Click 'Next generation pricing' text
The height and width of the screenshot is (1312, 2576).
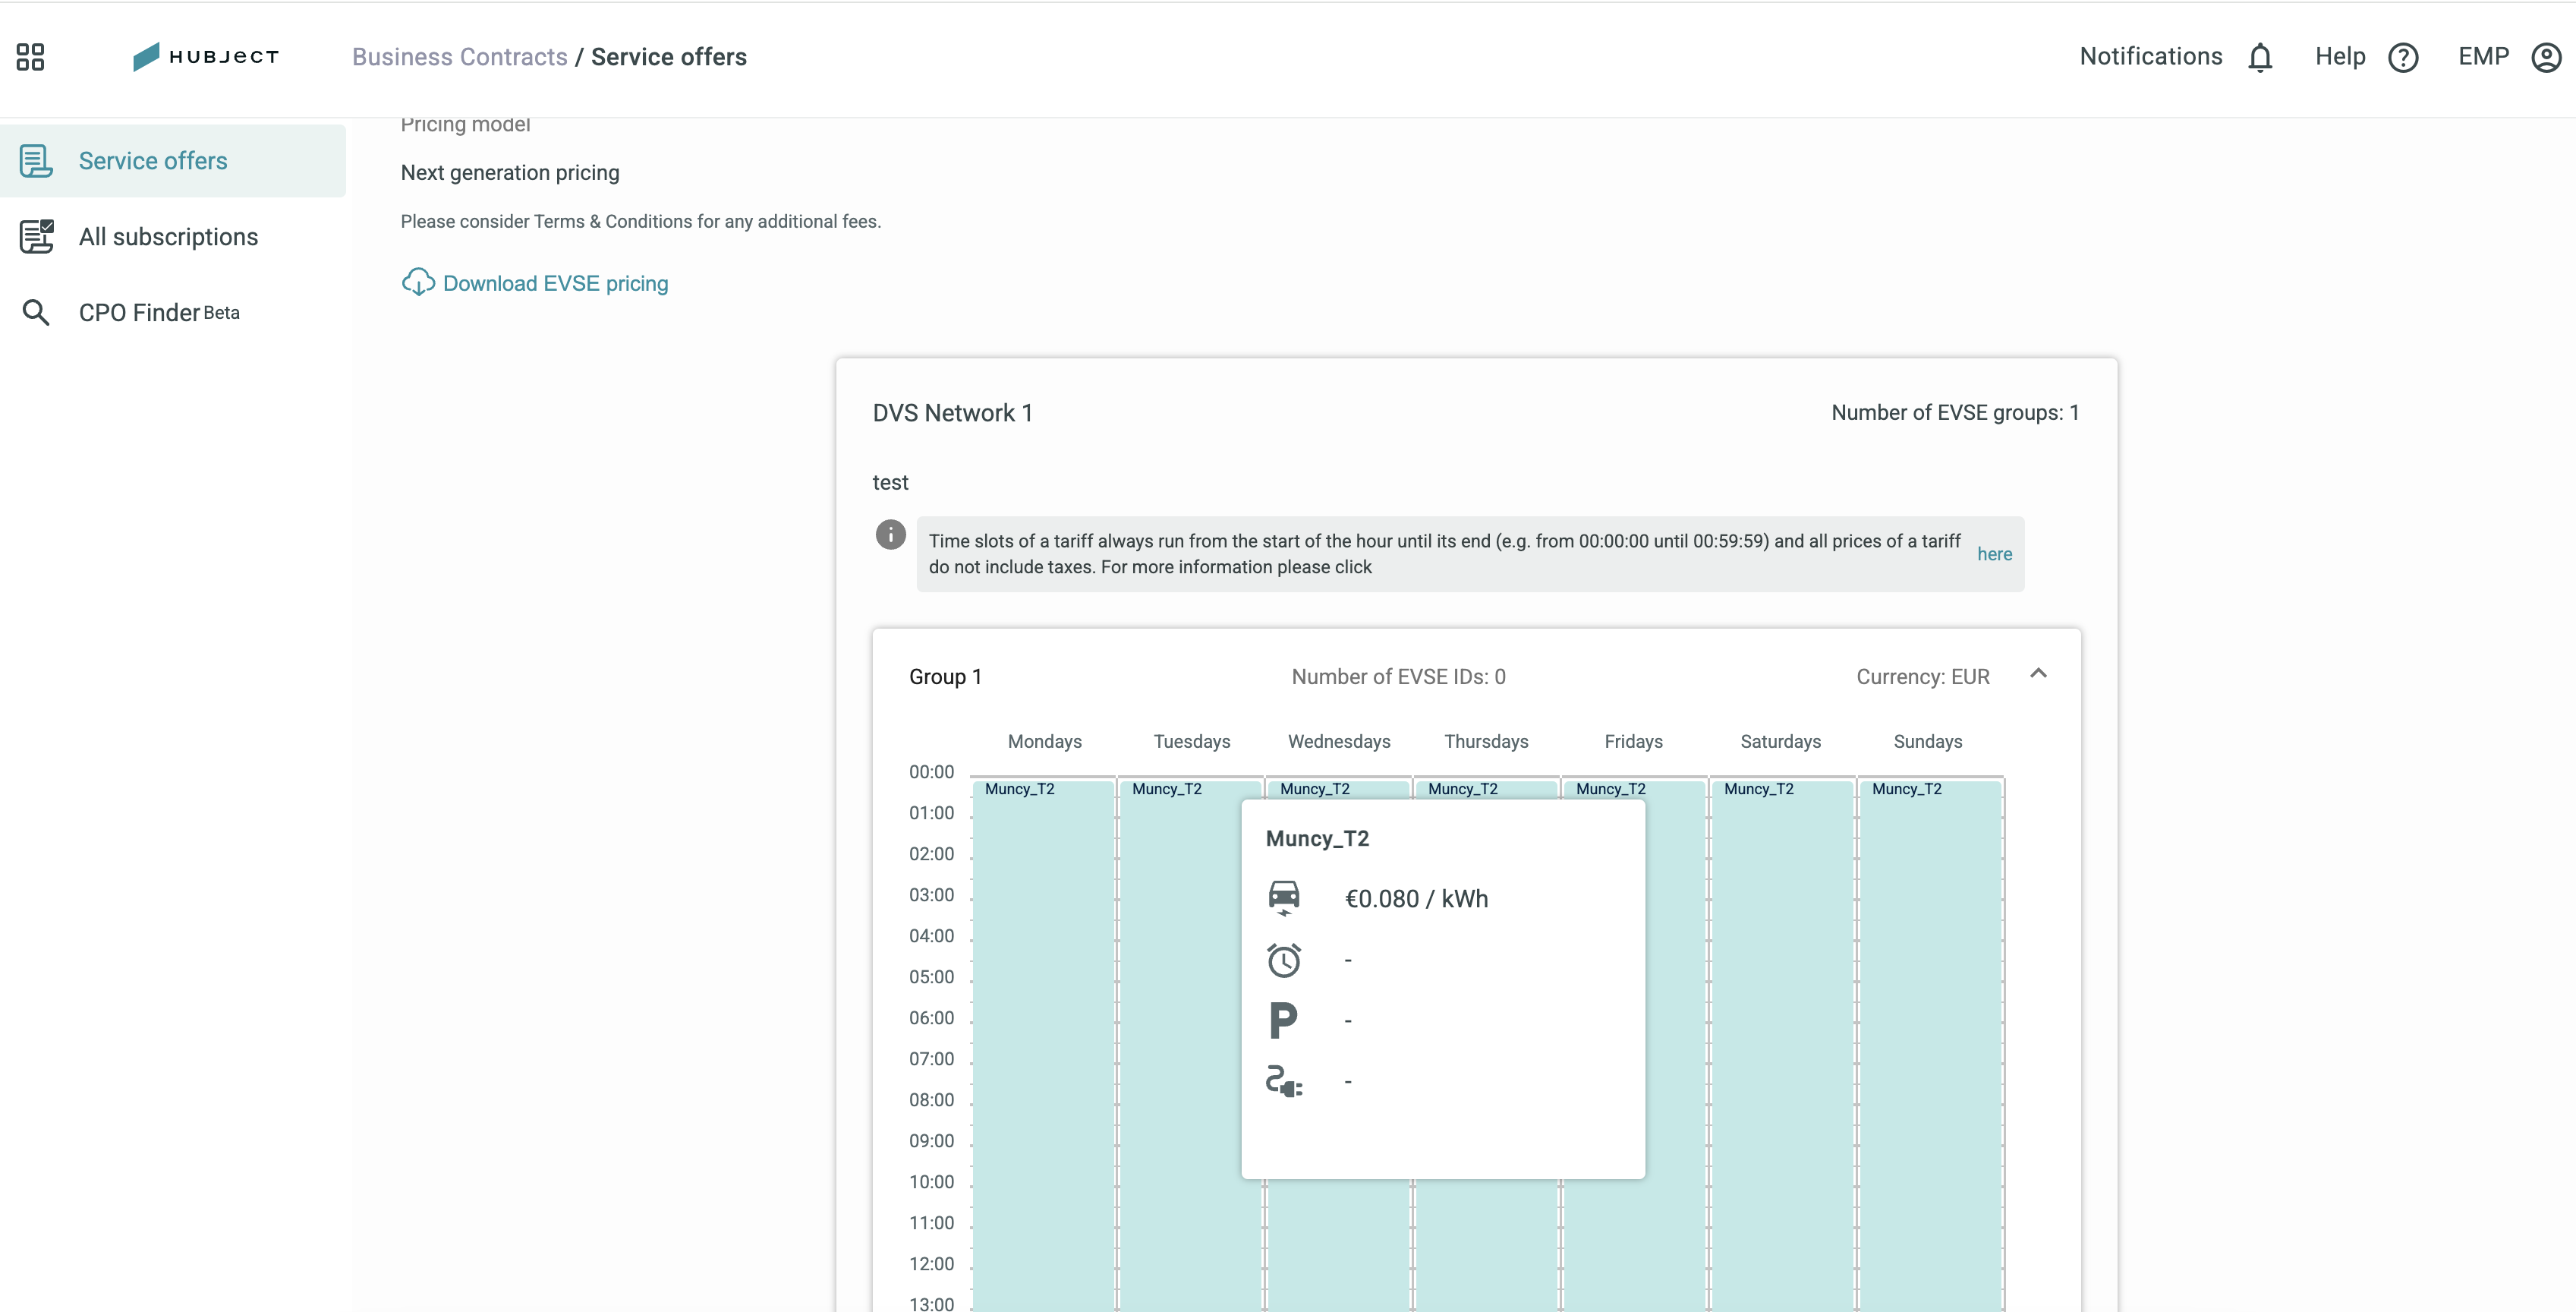(510, 173)
